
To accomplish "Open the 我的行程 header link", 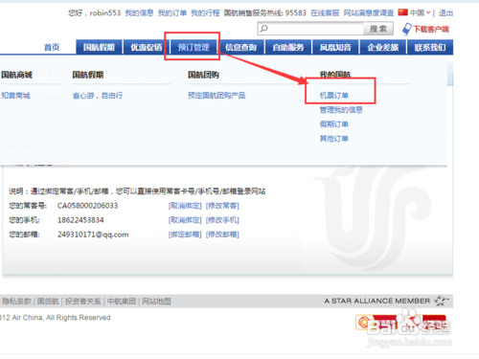I will click(x=205, y=12).
